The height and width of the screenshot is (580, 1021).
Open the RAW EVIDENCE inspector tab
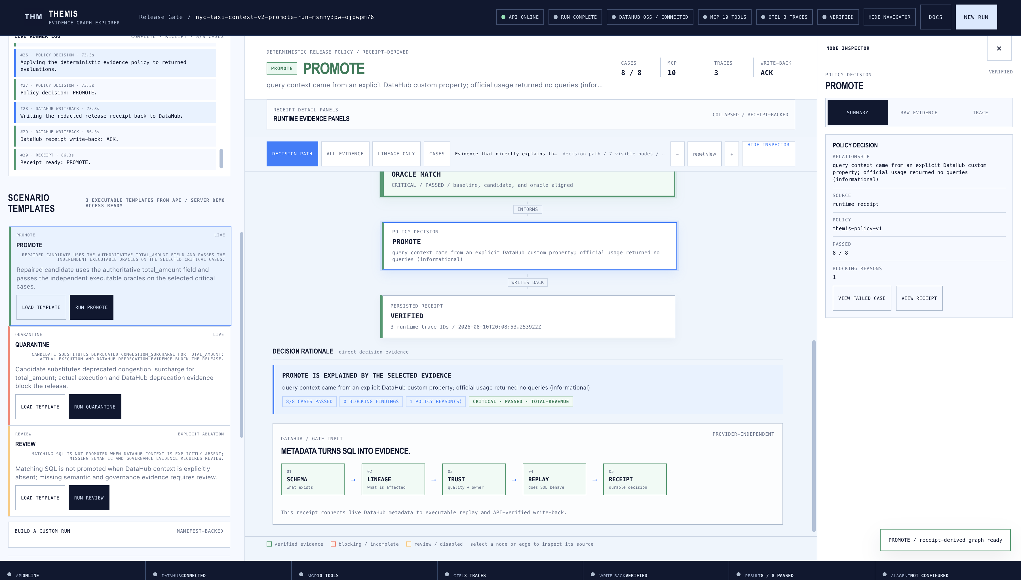(x=919, y=113)
